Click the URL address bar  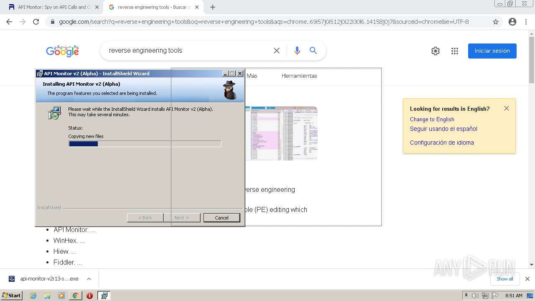click(x=263, y=22)
